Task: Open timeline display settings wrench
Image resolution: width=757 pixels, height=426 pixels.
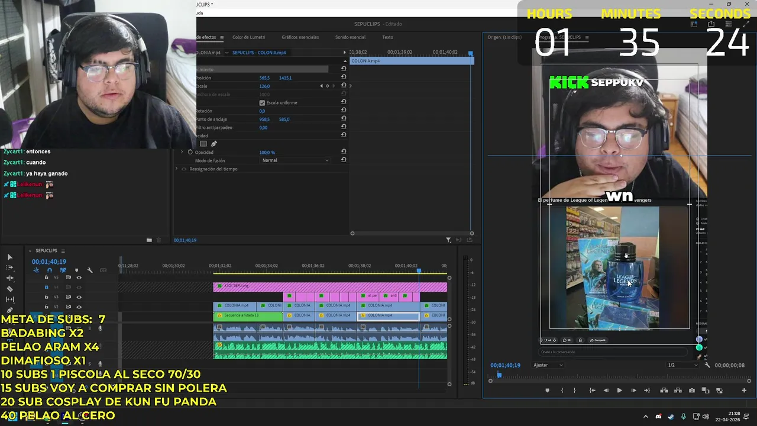Action: tap(90, 270)
